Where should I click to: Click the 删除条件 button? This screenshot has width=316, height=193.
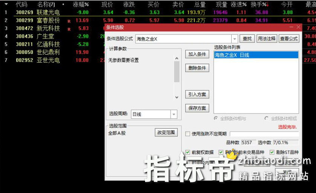(197, 68)
